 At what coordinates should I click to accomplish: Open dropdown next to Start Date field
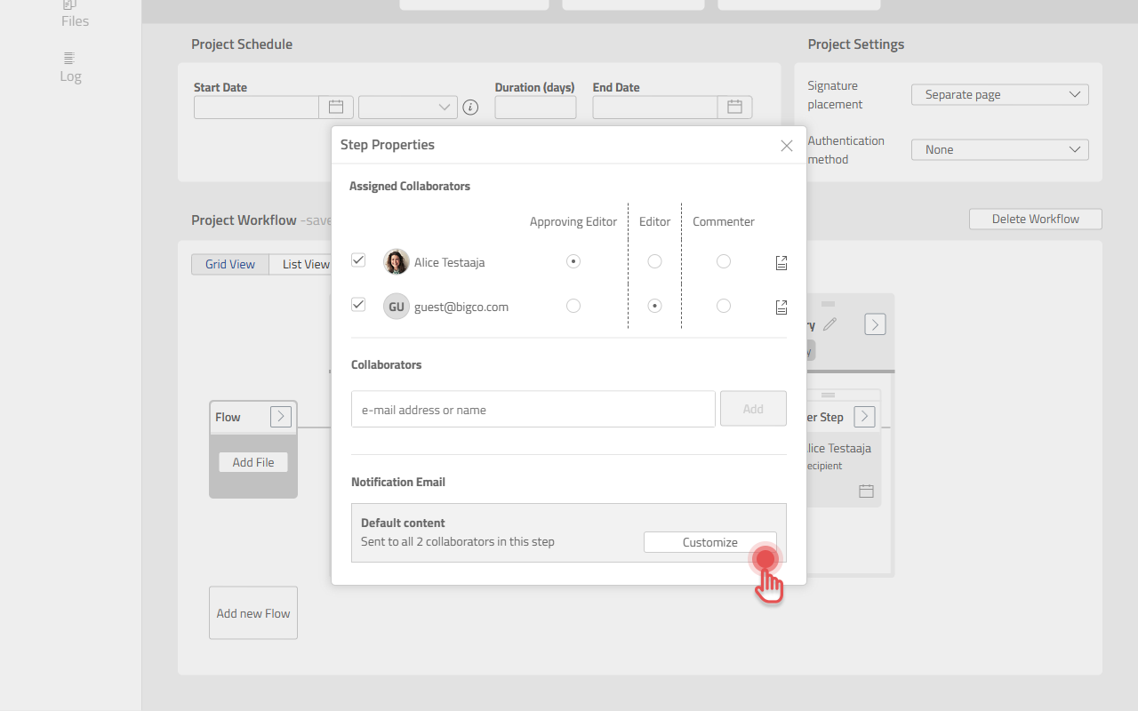coord(407,107)
